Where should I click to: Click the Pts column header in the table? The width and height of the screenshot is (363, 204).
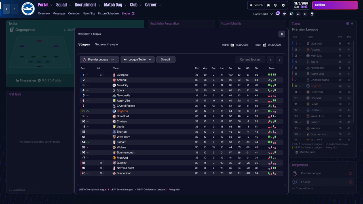click(256, 68)
